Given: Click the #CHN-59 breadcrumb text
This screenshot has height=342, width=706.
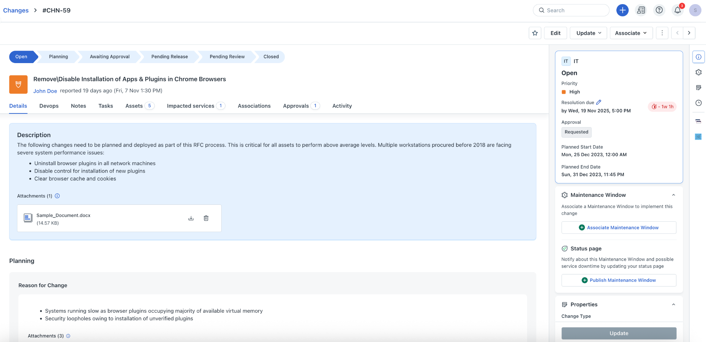Looking at the screenshot, I should tap(57, 10).
